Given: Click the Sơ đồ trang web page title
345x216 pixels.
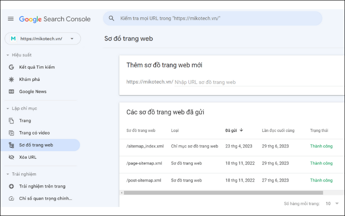Looking at the screenshot, I should tap(129, 38).
